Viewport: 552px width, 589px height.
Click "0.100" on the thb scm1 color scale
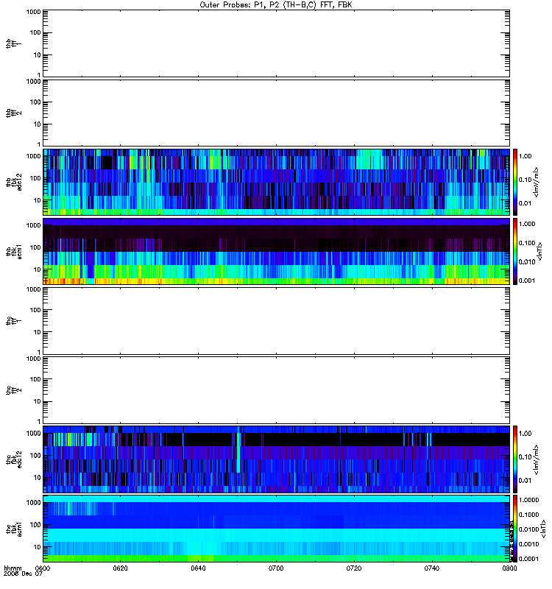click(527, 243)
